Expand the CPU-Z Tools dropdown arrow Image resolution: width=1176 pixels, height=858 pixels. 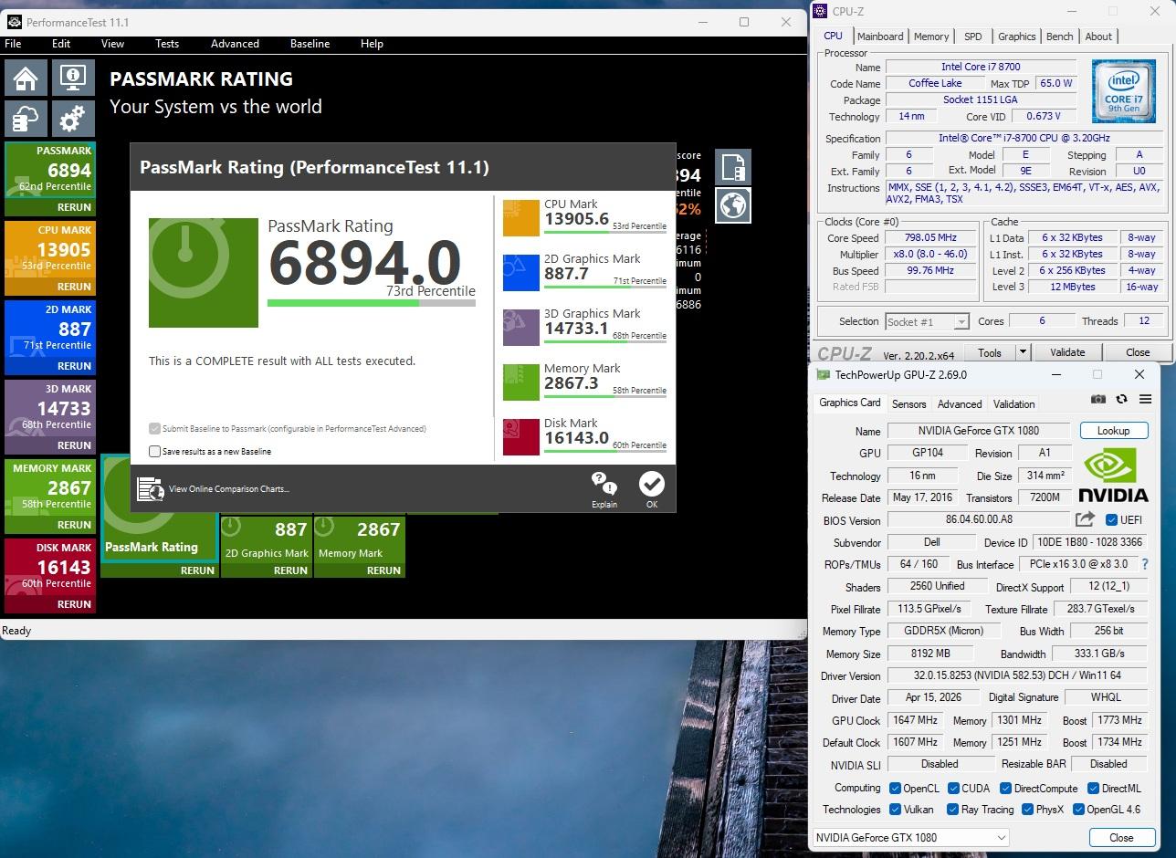tap(1023, 352)
